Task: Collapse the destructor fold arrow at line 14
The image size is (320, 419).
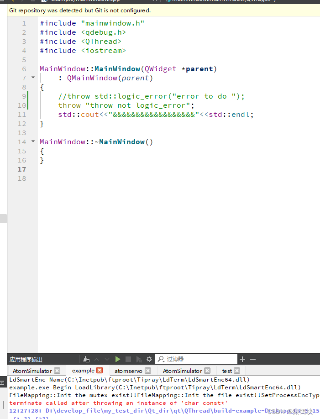Action: pos(33,141)
